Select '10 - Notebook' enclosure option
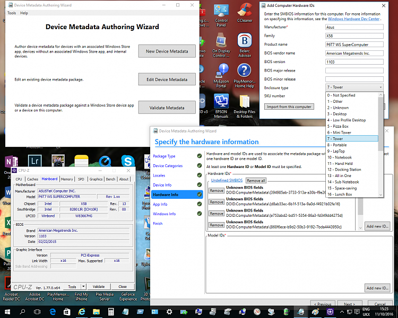 tap(352, 157)
